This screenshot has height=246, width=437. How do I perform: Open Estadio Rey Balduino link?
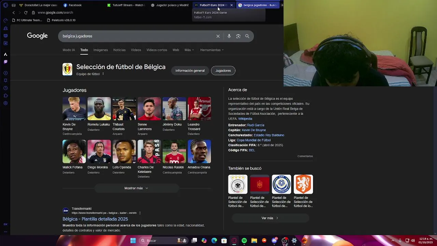coord(269,135)
